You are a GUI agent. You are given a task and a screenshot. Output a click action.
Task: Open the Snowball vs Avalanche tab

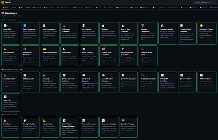pos(64,8)
